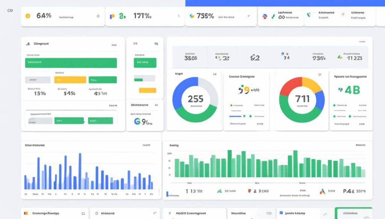The height and width of the screenshot is (219, 385).
Task: Click the green-filled progress bar in the narrow panel
Action: tap(144, 79)
